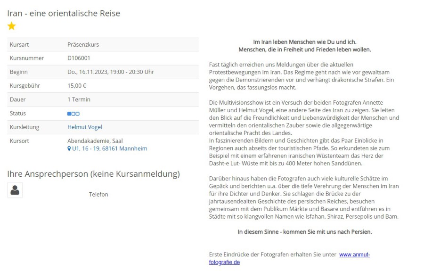Click the heading 'Iran - eine orientalische Reise'

tap(64, 13)
